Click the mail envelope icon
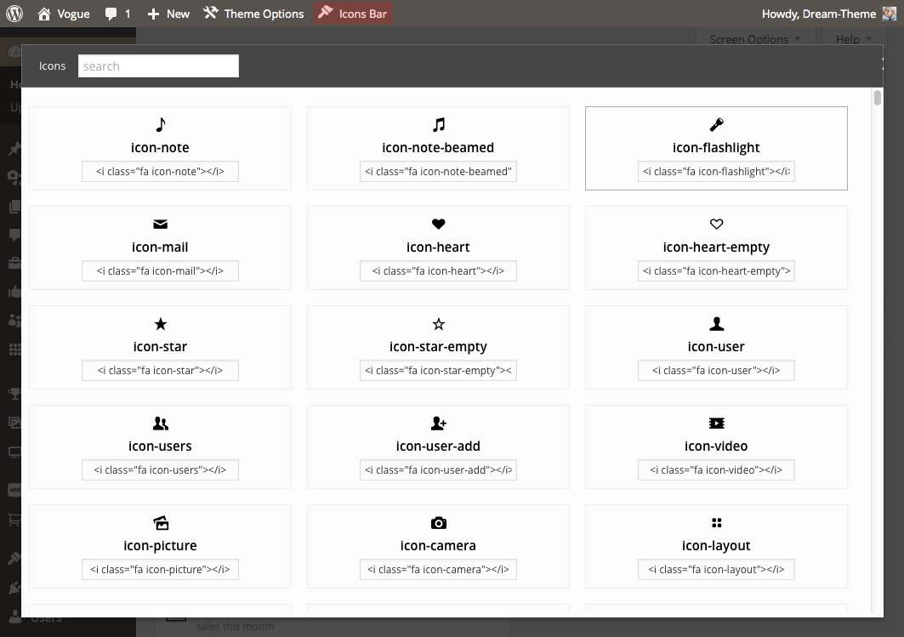The height and width of the screenshot is (637, 904). [160, 225]
